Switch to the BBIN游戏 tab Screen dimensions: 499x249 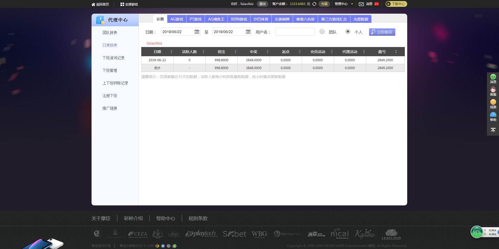239,19
